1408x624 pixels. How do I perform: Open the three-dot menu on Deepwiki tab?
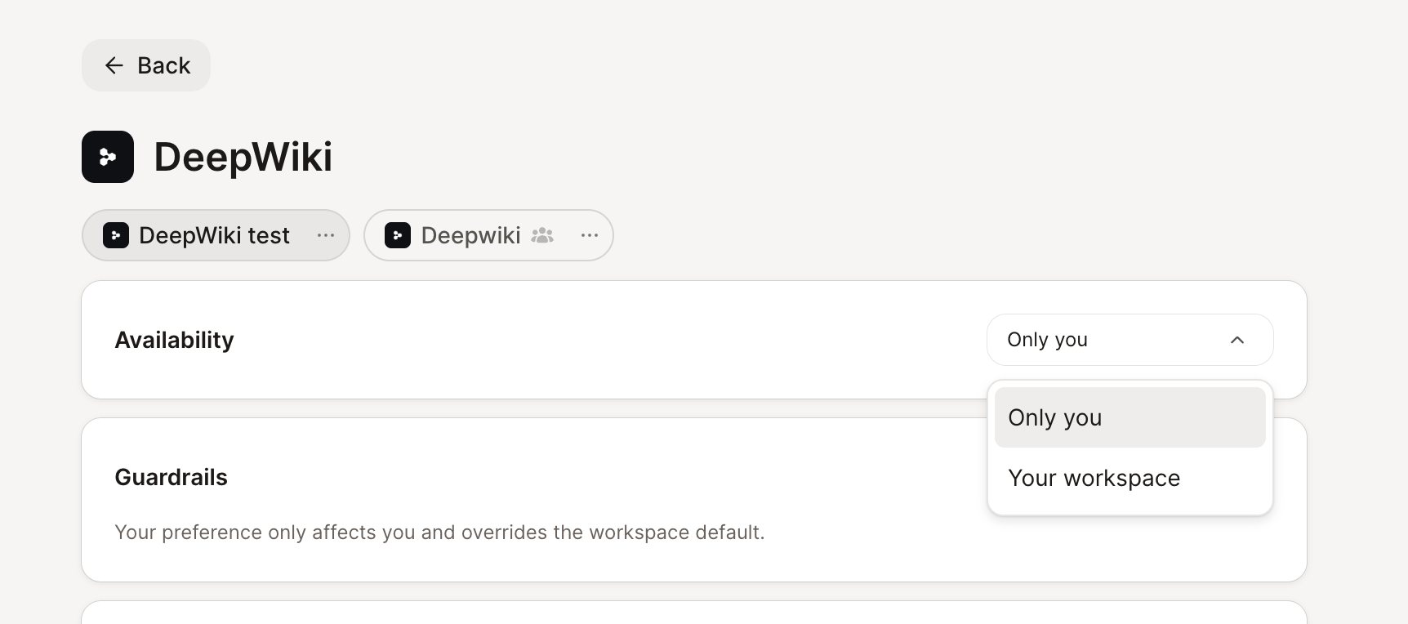click(590, 235)
